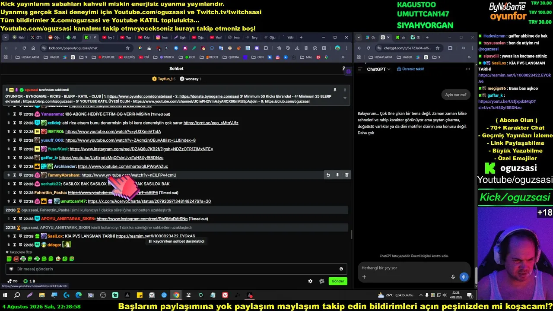Open ChatGPT conversation three-dot options
This screenshot has height=311, width=553.
pos(468,69)
